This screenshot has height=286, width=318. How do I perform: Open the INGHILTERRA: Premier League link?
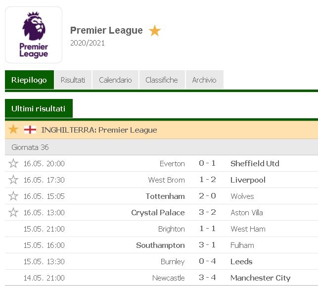point(99,130)
